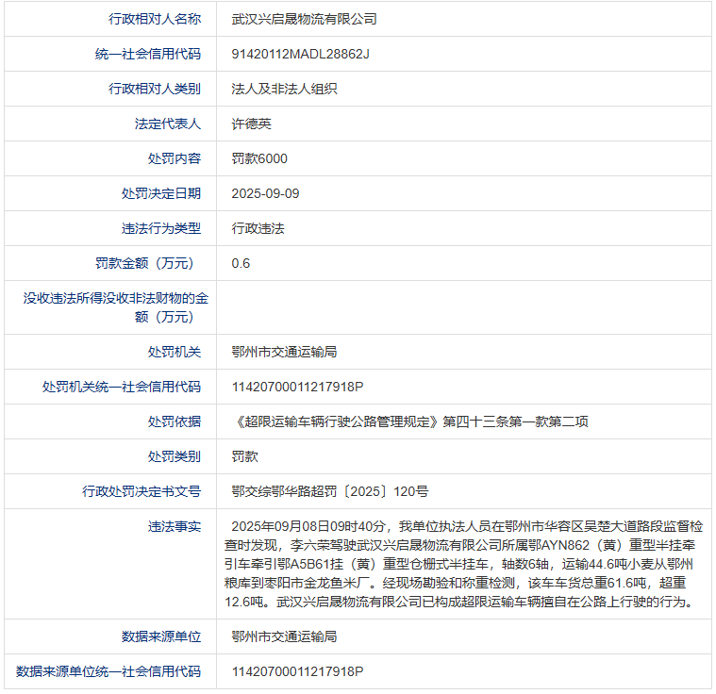Click the 处罚类别 value 罚款
Screen dimensions: 716x694
pos(244,456)
